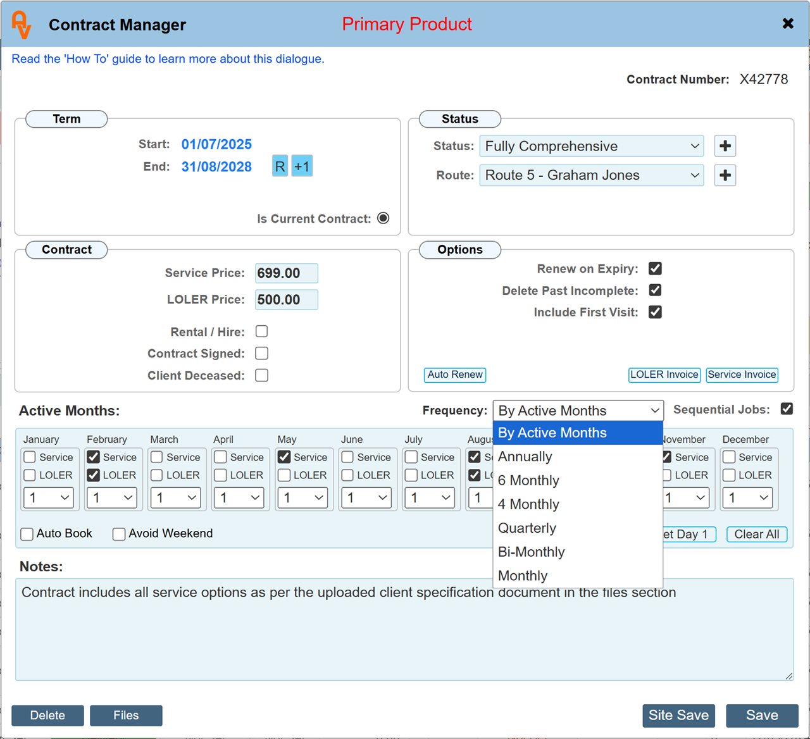Open the Route dropdown
The width and height of the screenshot is (810, 739).
click(x=592, y=175)
